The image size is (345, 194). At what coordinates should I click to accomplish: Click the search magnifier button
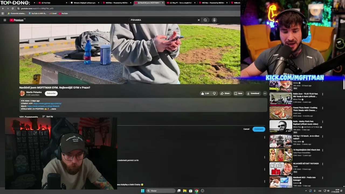pyautogui.click(x=205, y=20)
